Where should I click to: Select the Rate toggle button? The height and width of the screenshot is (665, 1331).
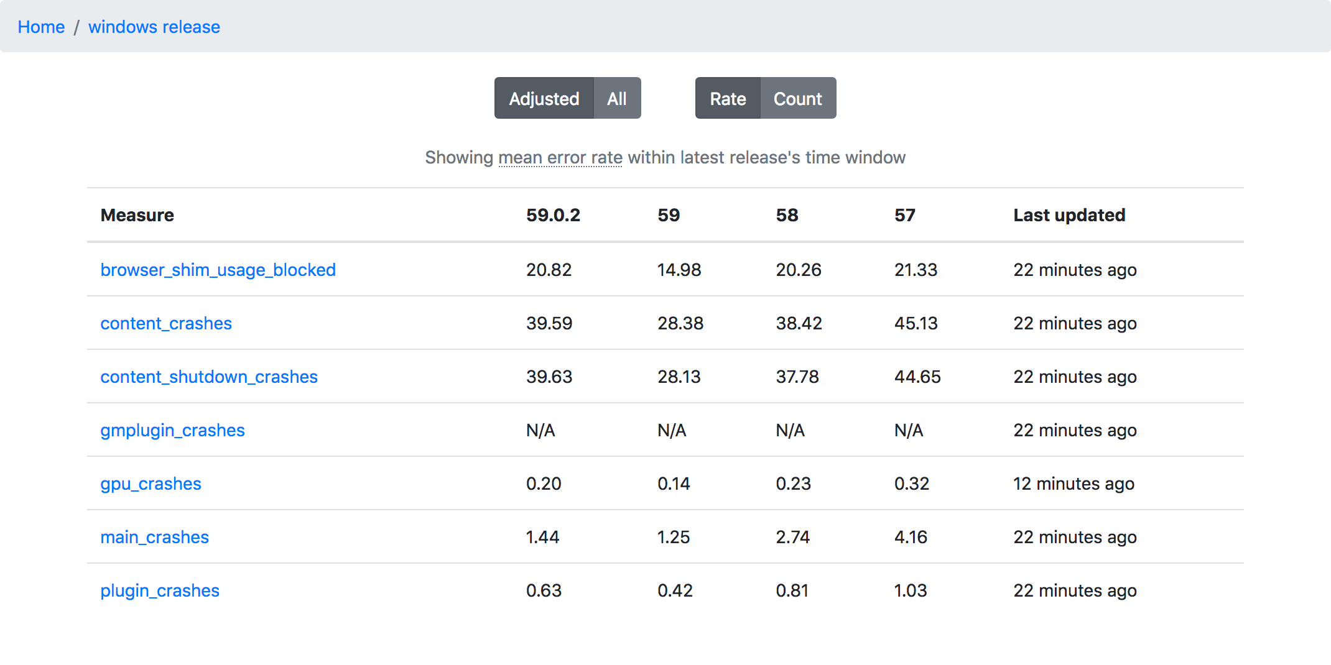[728, 98]
